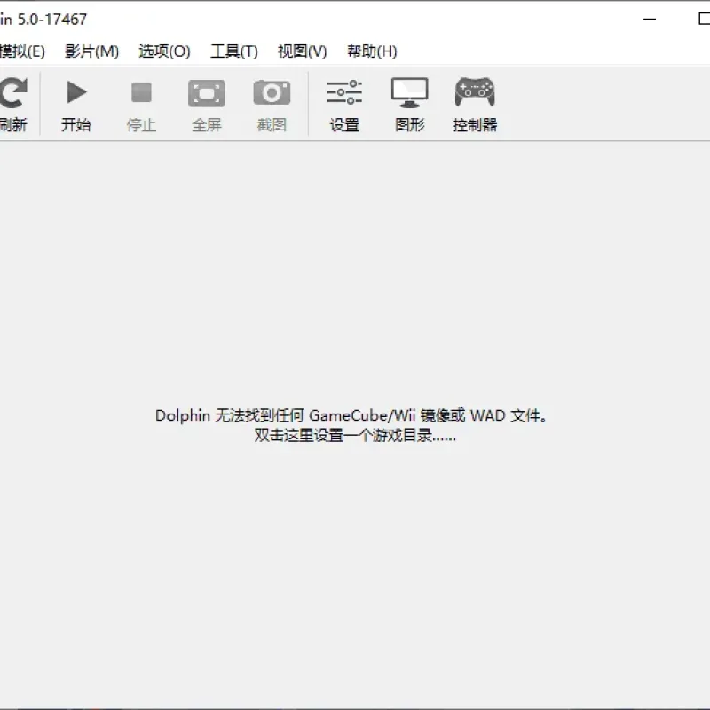710x710 pixels.
Task: Click the Stop (停止) toolbar icon
Action: tap(141, 92)
